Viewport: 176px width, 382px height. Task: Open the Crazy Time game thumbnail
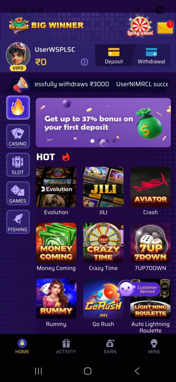pos(103,242)
